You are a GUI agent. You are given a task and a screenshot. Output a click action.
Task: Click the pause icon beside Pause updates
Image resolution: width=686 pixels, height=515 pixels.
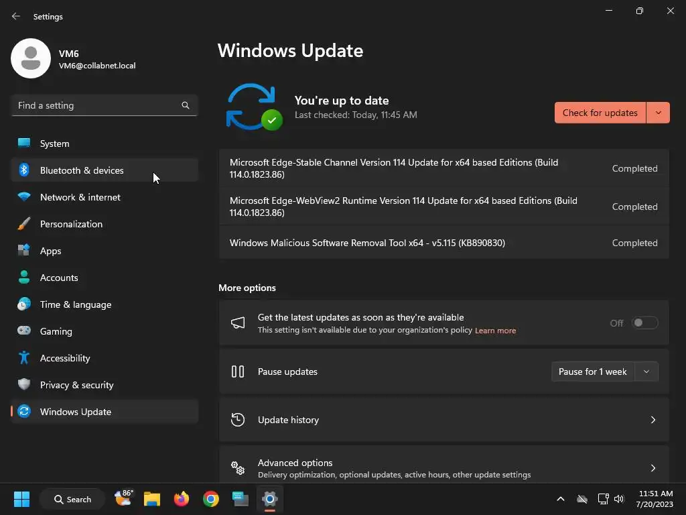(x=238, y=371)
